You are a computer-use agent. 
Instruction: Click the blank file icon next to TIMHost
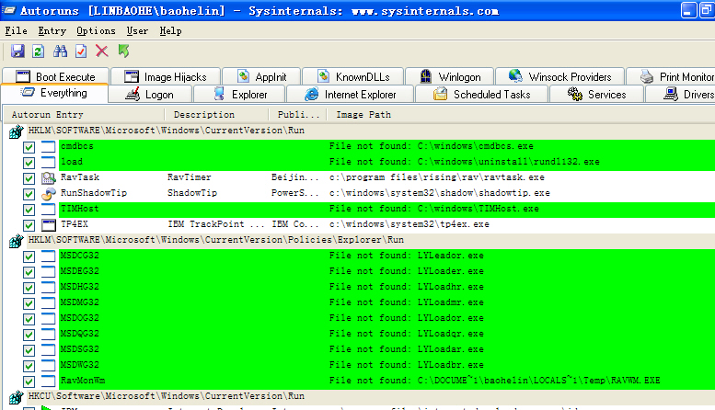(x=49, y=209)
